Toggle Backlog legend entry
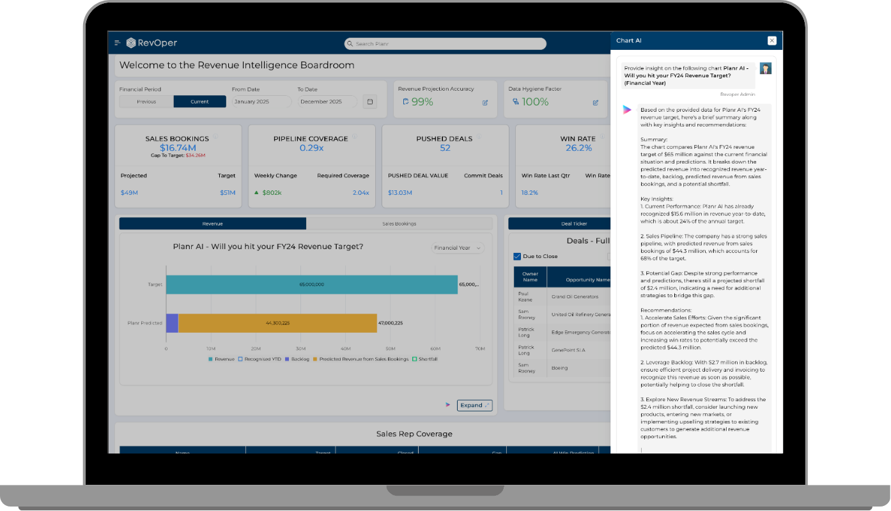This screenshot has height=511, width=891. [297, 359]
